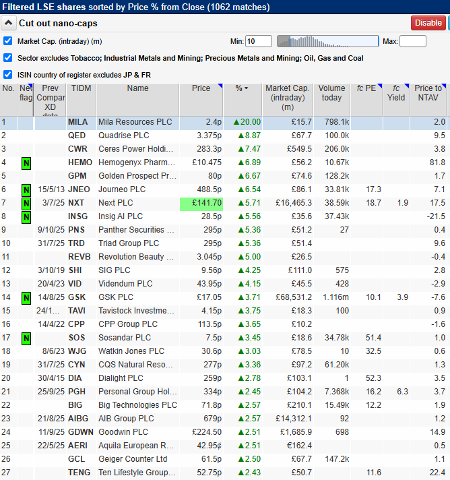The height and width of the screenshot is (480, 450).
Task: Click the green up arrow for Ceres Power
Action: [x=240, y=149]
